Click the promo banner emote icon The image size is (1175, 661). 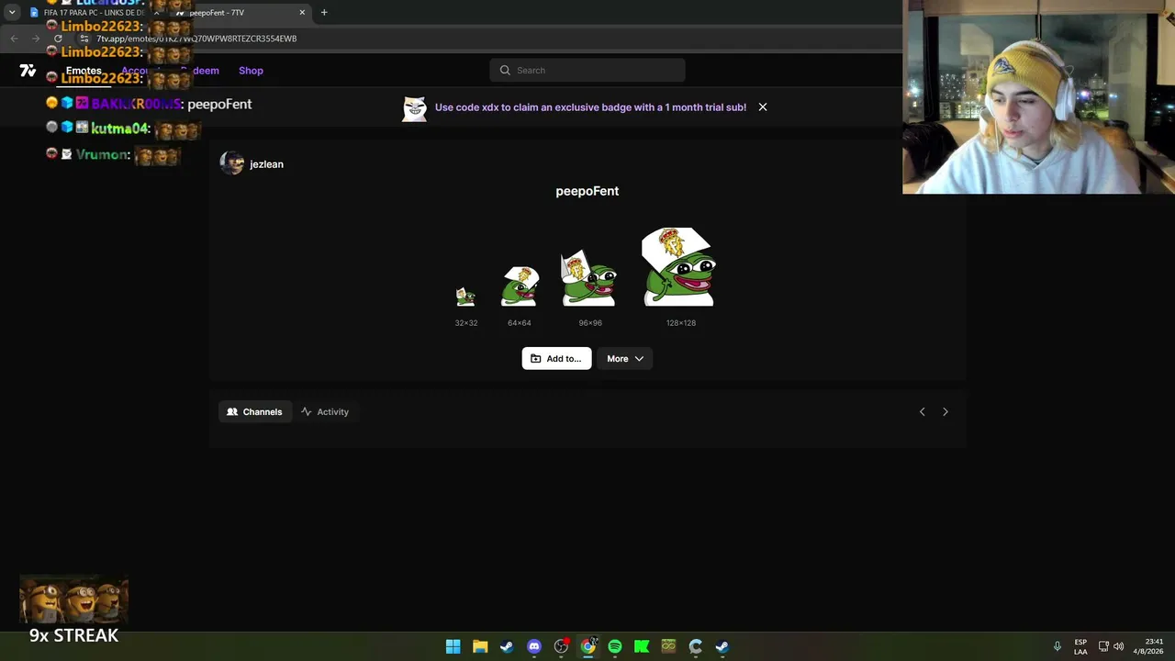[414, 108]
